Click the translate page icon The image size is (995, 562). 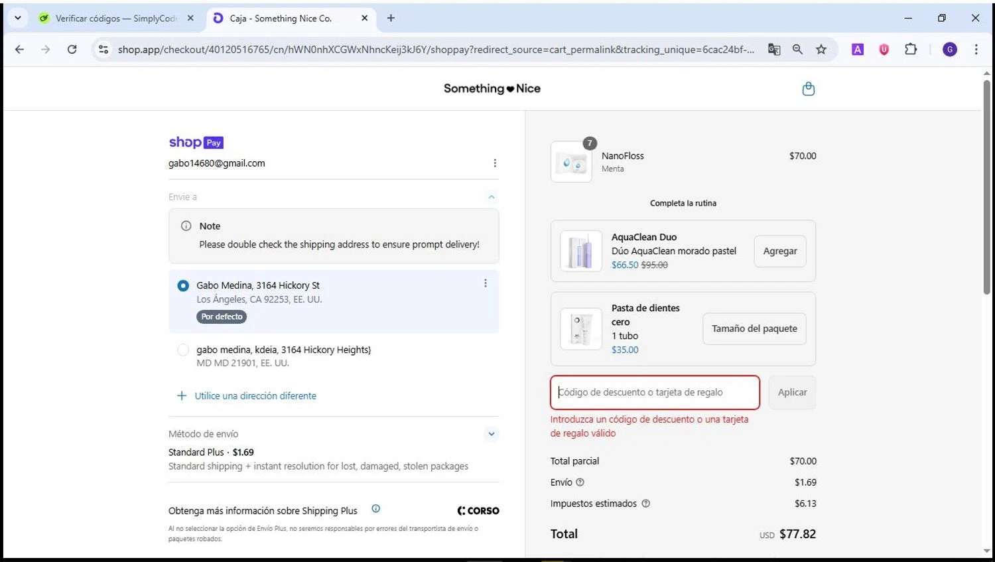tap(774, 49)
